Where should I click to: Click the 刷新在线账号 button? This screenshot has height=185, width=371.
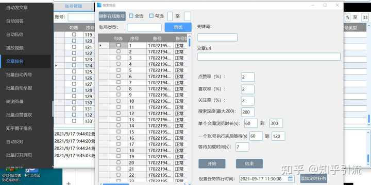(x=112, y=16)
